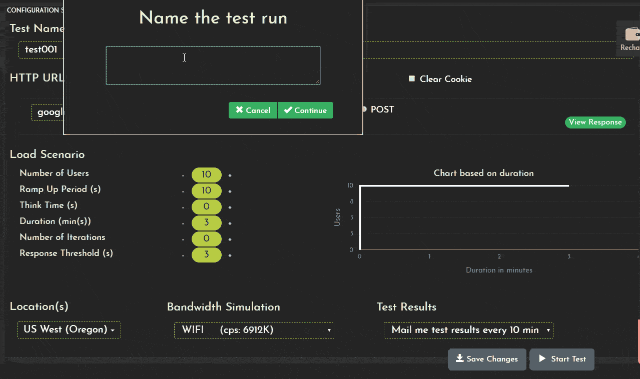The width and height of the screenshot is (640, 379).
Task: Open the Bandwidth Simulation WIFI dropdown
Action: (254, 330)
